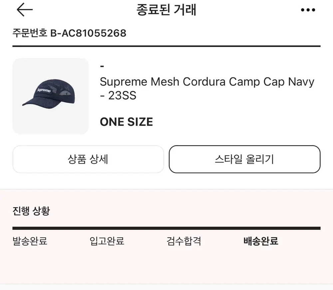Viewport: 333px width, 290px height.
Task: Select the bold 배송완료 step
Action: coord(261,241)
